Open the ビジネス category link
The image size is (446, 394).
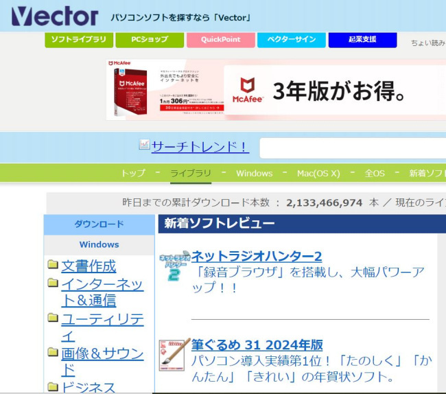pyautogui.click(x=89, y=387)
